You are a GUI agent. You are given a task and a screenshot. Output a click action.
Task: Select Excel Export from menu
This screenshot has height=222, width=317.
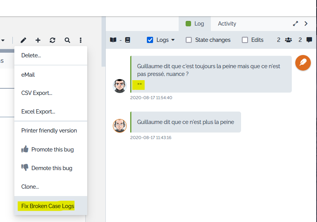(38, 112)
